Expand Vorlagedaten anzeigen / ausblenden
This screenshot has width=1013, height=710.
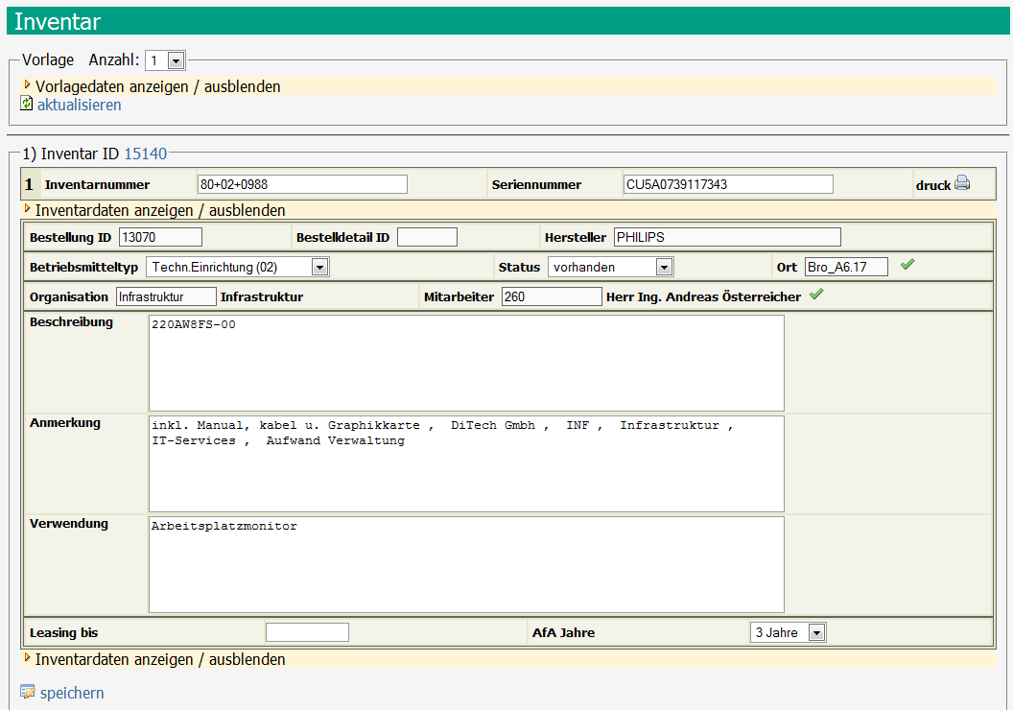pos(158,86)
